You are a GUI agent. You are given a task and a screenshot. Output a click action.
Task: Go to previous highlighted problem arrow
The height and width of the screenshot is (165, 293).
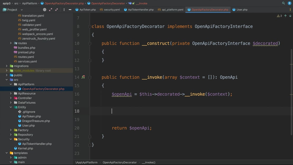coord(285,16)
